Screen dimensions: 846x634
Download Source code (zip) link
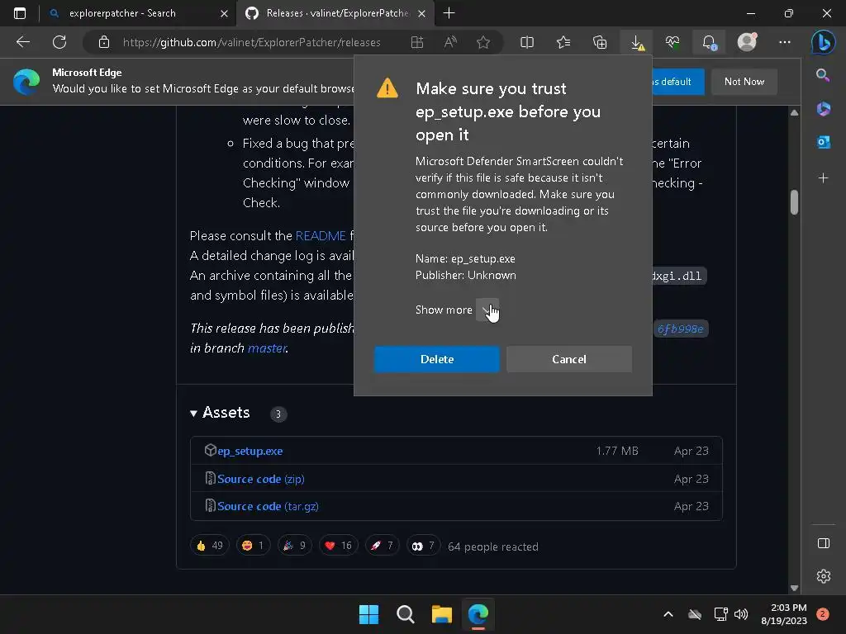260,479
